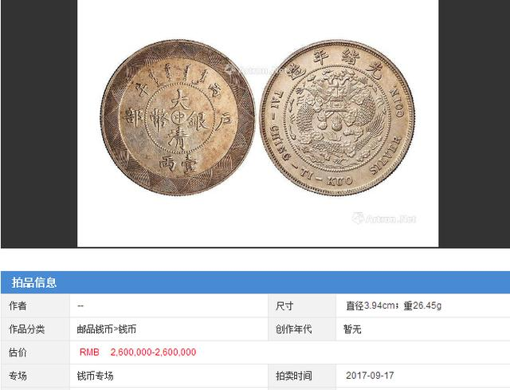510x390 pixels.
Task: Click the 作品分类 label cell
Action: [35, 329]
